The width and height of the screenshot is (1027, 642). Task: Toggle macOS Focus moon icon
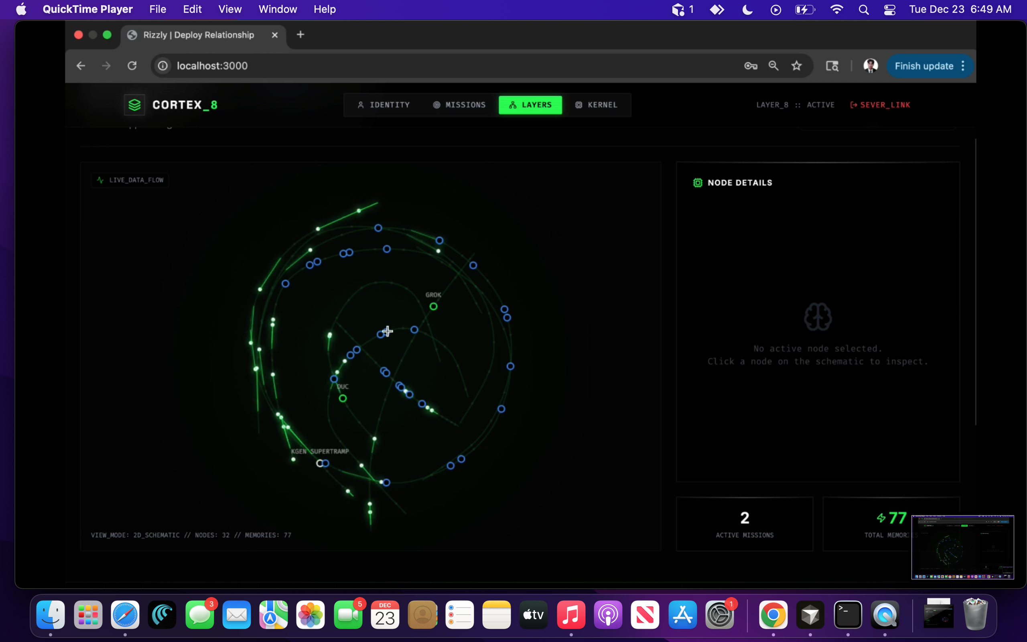(x=747, y=9)
